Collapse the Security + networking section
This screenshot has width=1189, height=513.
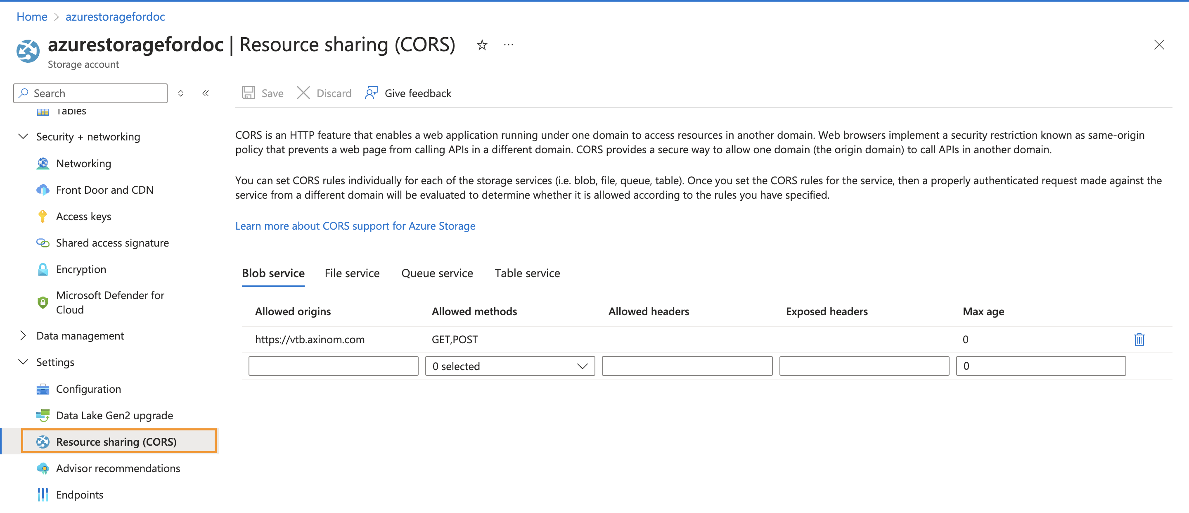23,137
